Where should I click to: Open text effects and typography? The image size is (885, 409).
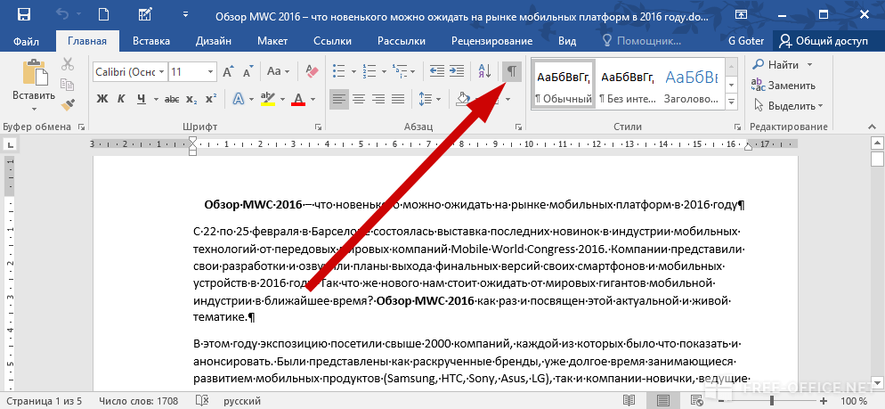point(239,100)
